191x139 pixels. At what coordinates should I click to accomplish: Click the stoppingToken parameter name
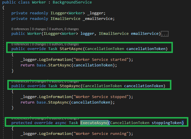click(x=167, y=123)
